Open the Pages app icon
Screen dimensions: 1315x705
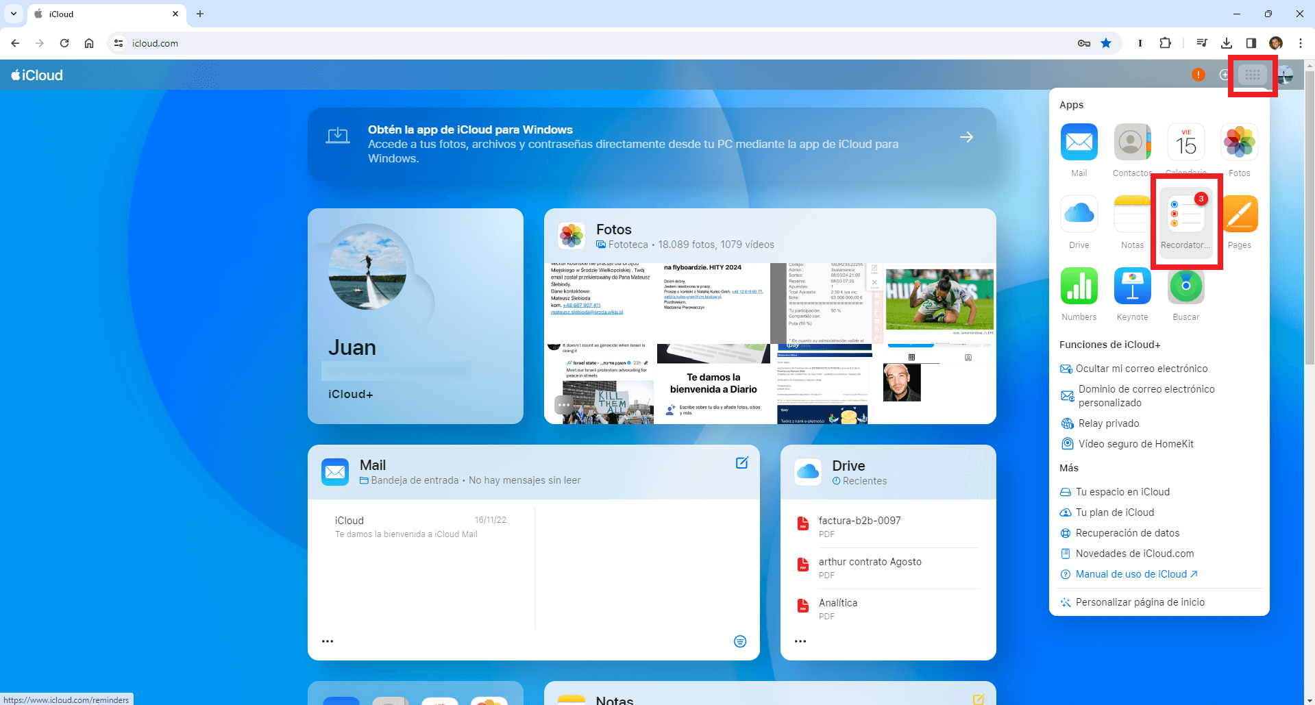(1239, 214)
